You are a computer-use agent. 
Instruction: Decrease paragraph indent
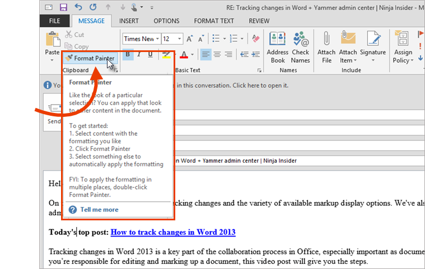(x=244, y=54)
